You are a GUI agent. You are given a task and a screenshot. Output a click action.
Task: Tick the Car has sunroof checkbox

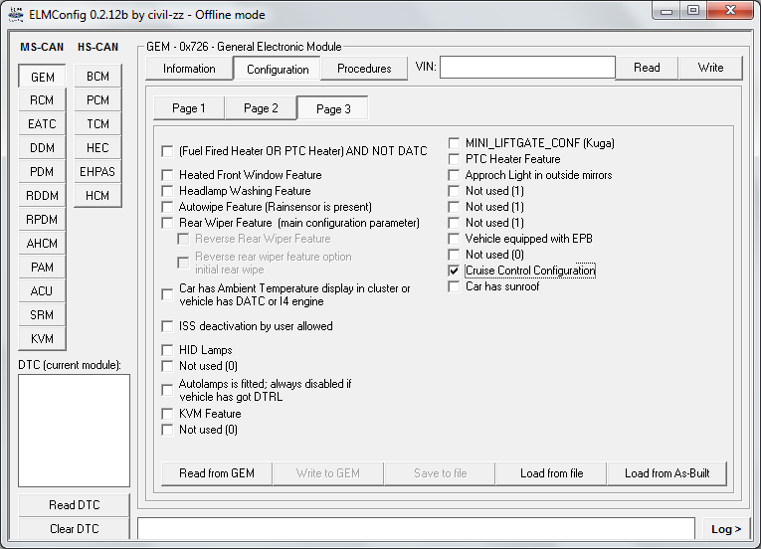[x=455, y=286]
